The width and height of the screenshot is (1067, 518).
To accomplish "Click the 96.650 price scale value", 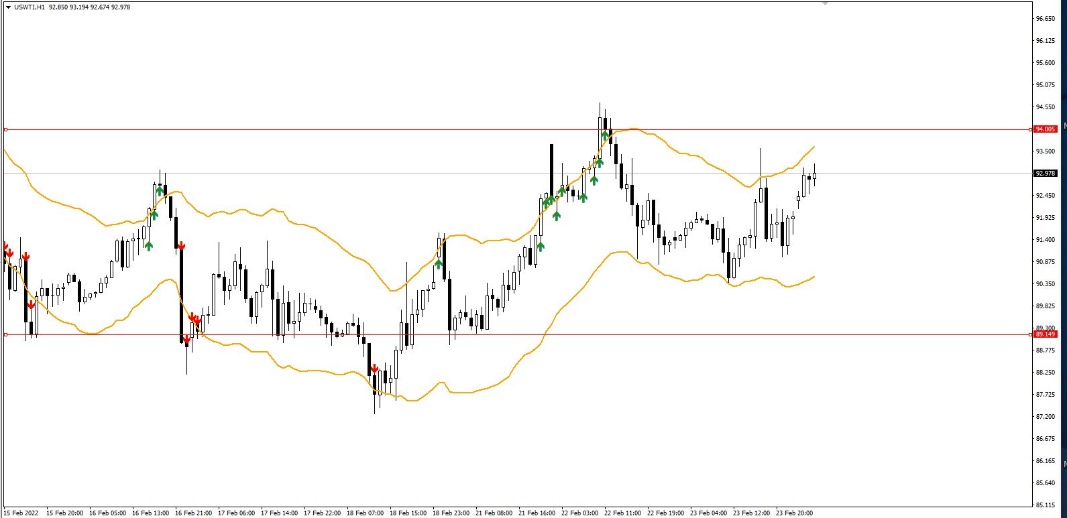I will point(1045,19).
